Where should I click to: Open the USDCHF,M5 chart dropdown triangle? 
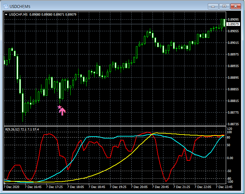[x=6, y=14]
